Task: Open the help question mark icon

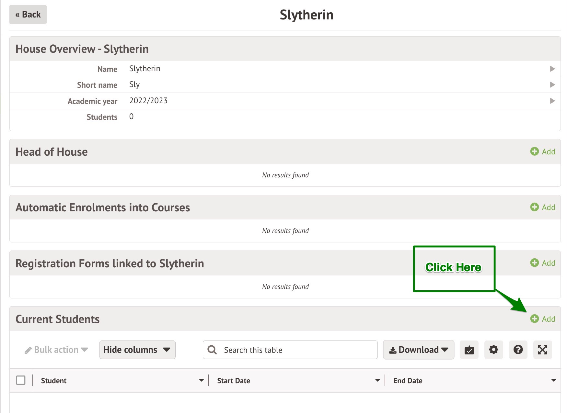Action: [518, 350]
